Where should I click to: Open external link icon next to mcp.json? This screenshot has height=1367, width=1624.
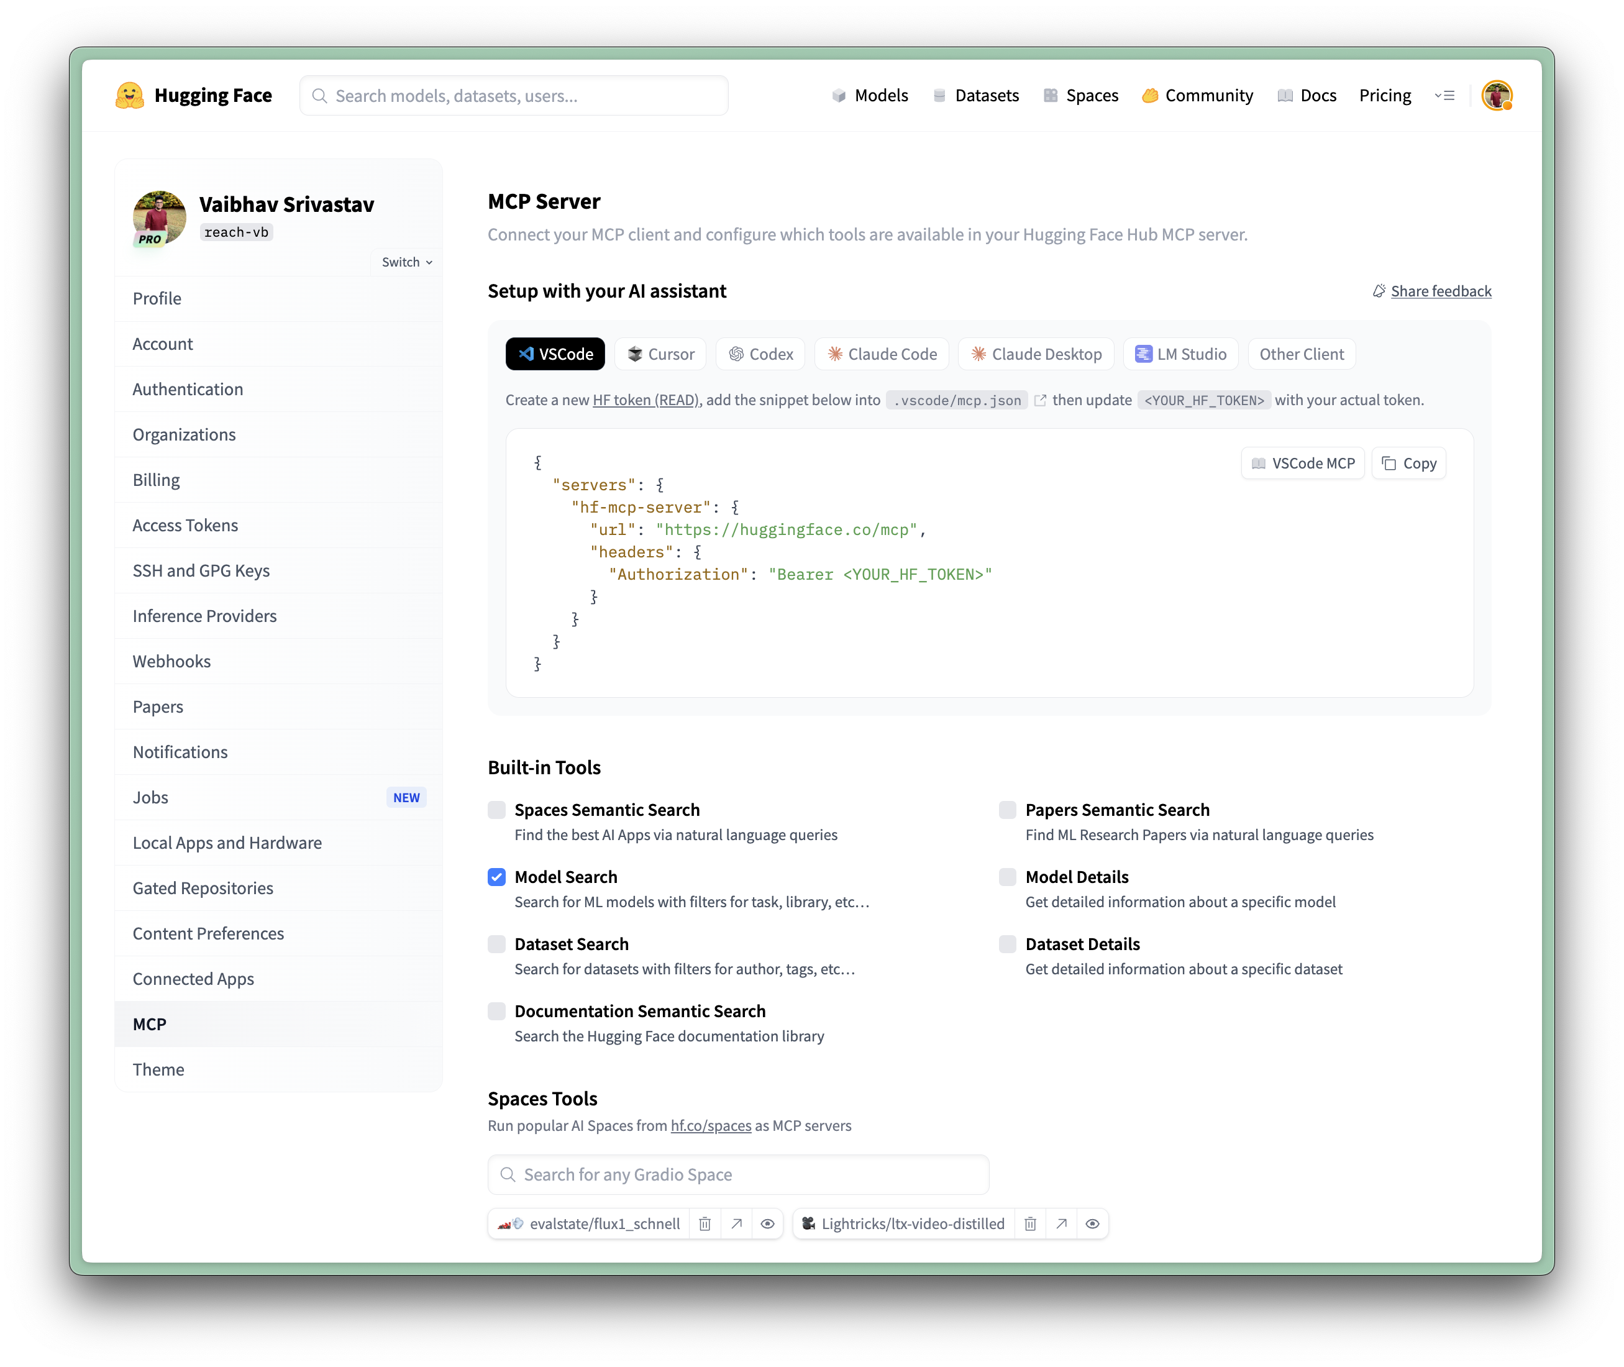(1041, 400)
